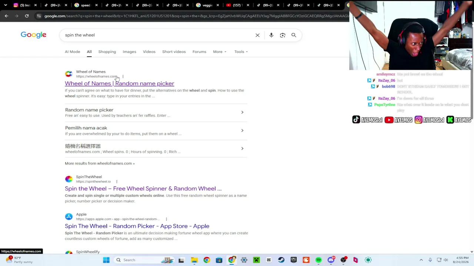474x266 pixels.
Task: Click the https://wheelofnames.com URL text
Action: coord(97,76)
